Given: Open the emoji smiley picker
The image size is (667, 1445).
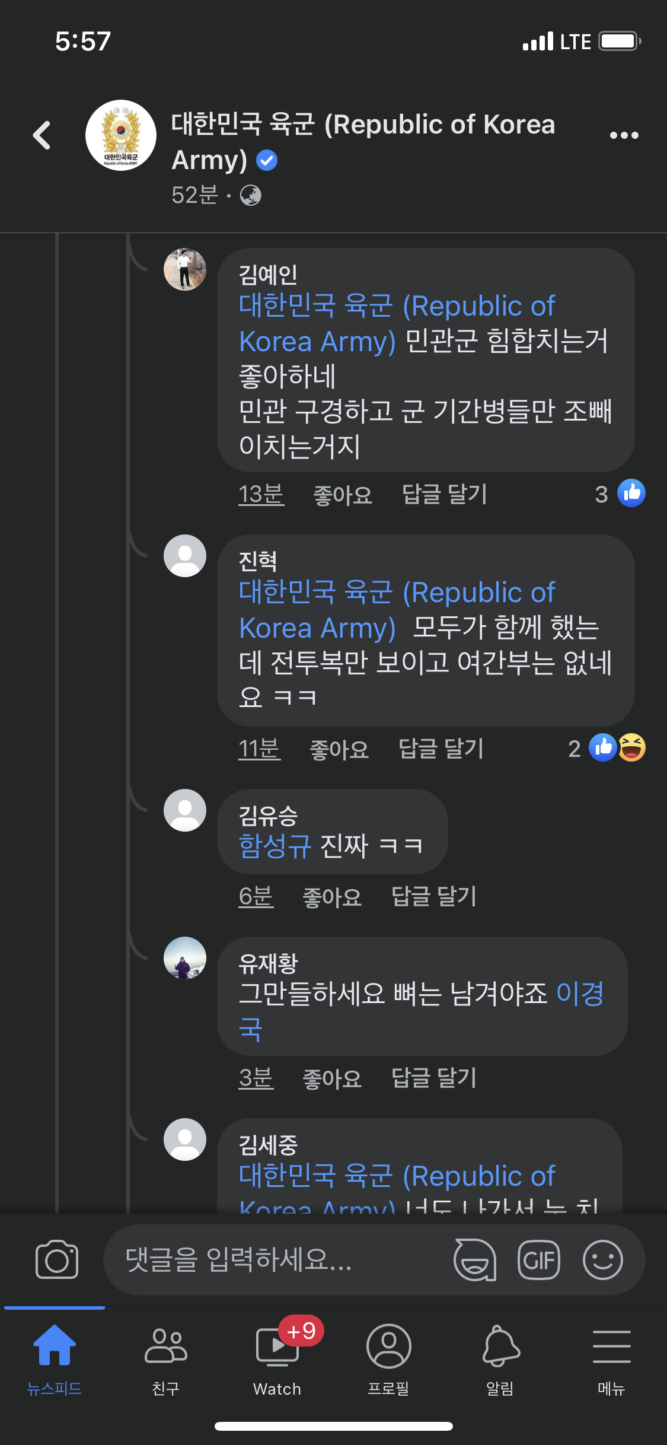Looking at the screenshot, I should point(602,1259).
